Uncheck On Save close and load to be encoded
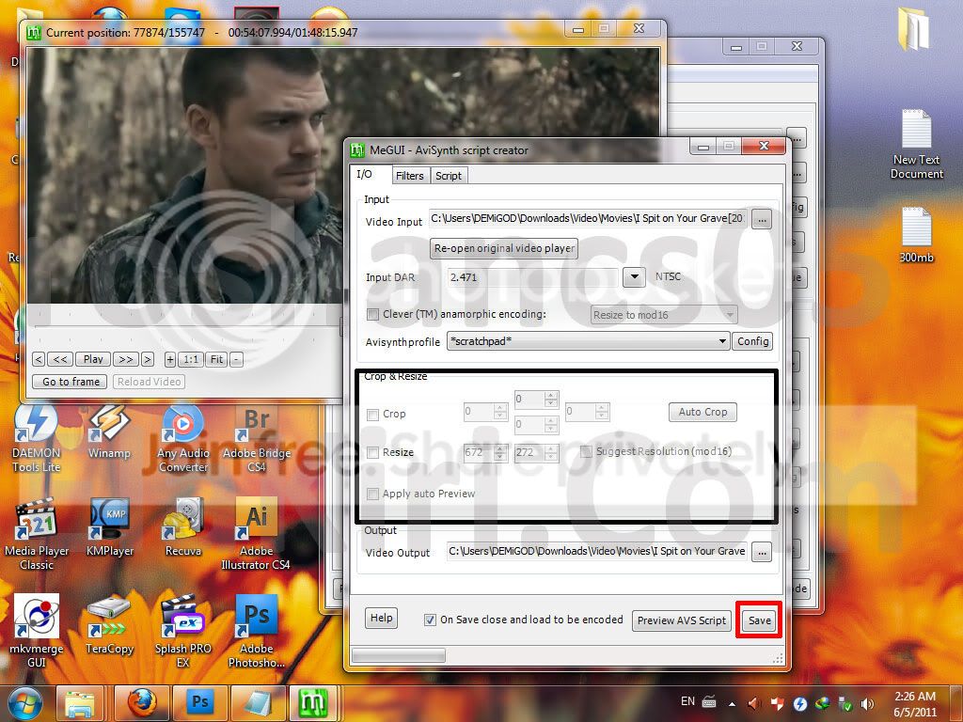This screenshot has width=963, height=722. 430,620
